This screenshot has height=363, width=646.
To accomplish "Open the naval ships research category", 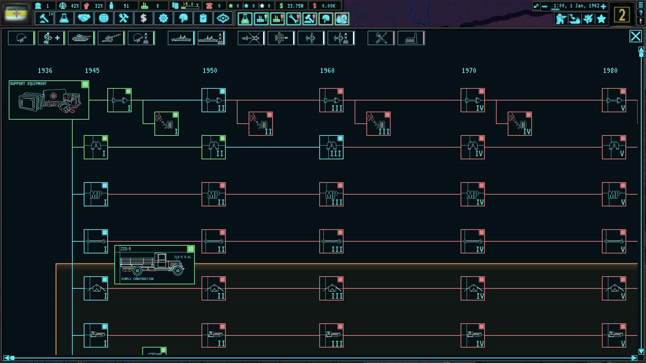I will pyautogui.click(x=181, y=38).
